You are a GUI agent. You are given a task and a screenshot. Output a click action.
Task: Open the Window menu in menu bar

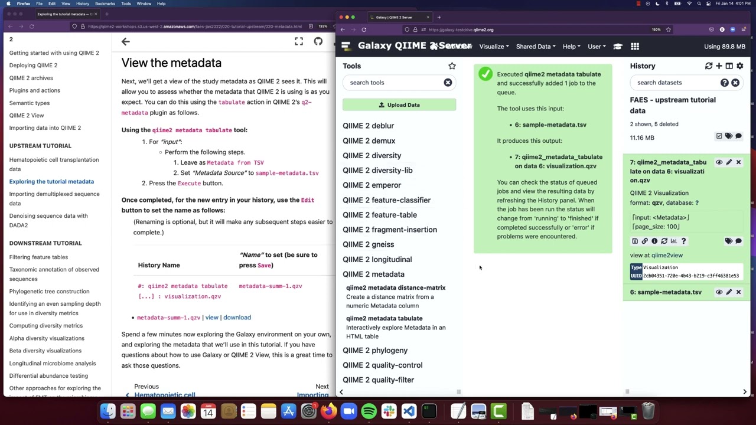[x=144, y=4]
